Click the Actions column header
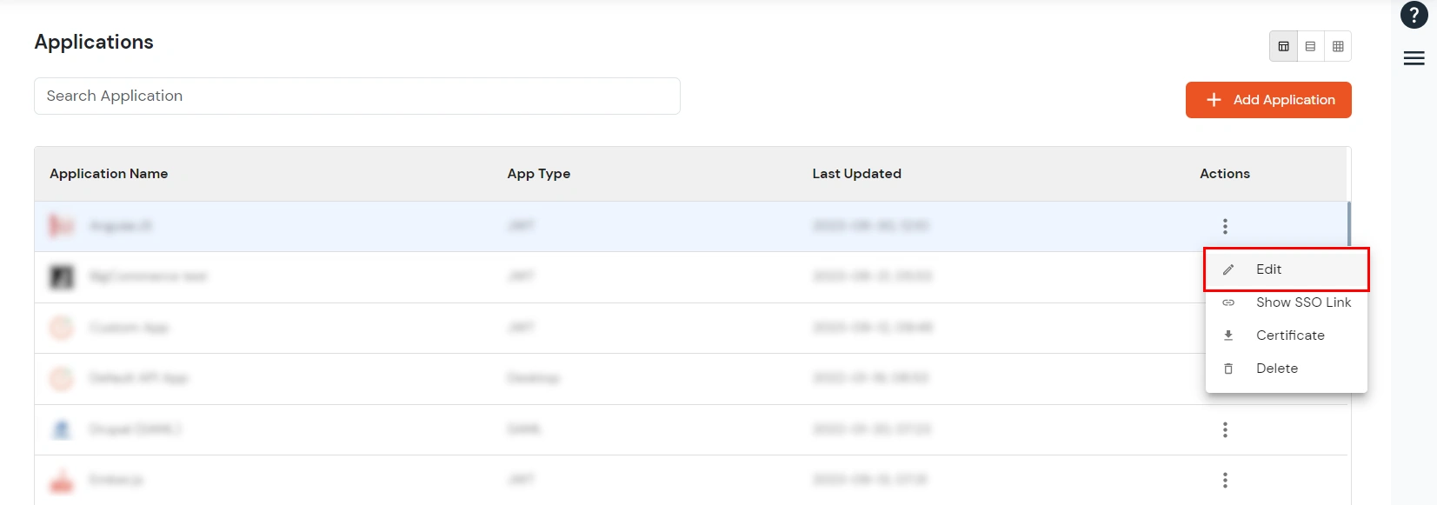 click(x=1225, y=174)
